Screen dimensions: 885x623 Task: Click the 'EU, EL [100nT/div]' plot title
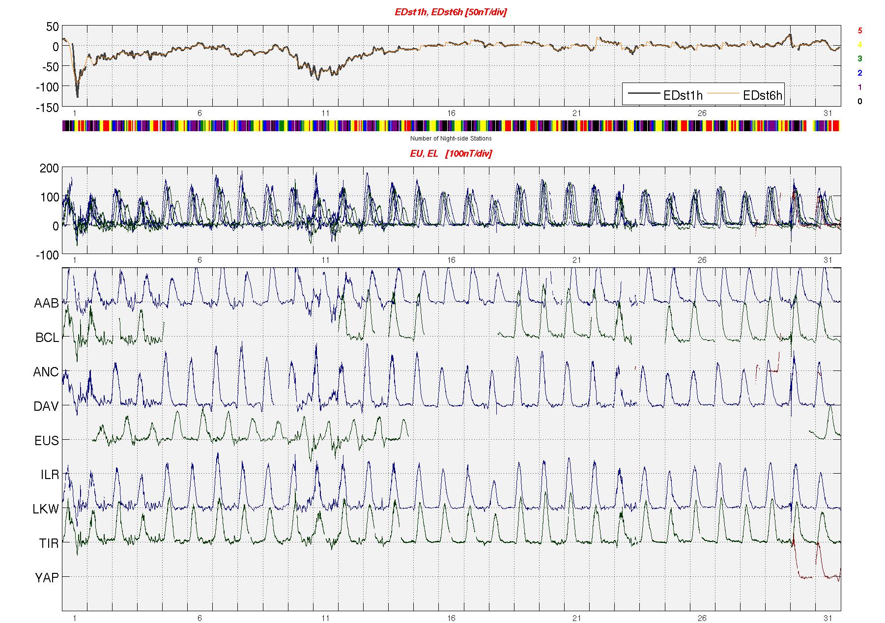click(x=451, y=154)
